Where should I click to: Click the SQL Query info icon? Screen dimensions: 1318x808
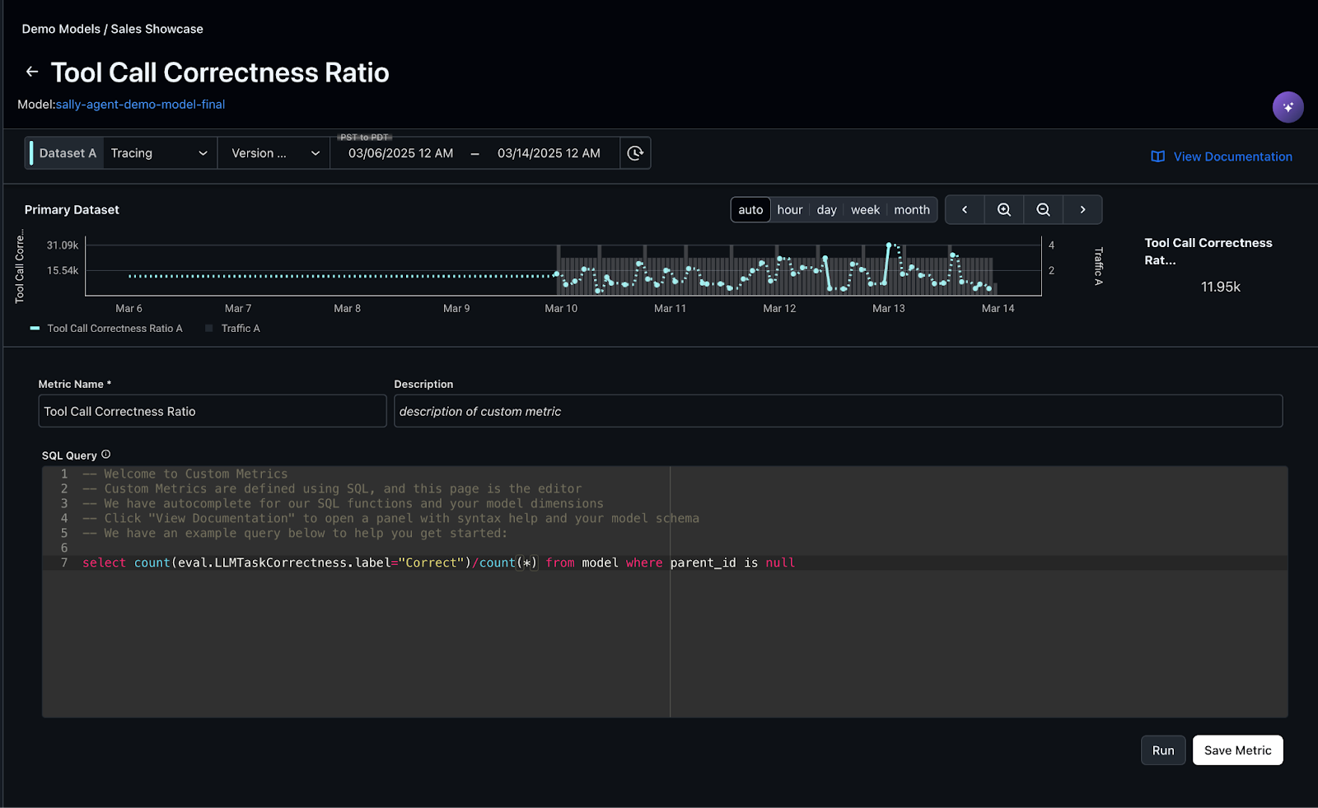(x=105, y=455)
